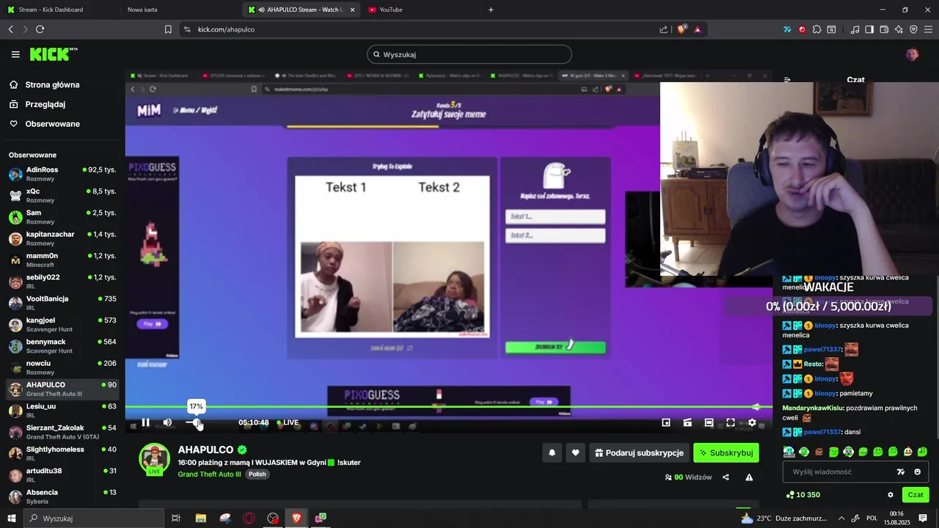Focus the Wyszukaj search box on Kick

point(469,54)
